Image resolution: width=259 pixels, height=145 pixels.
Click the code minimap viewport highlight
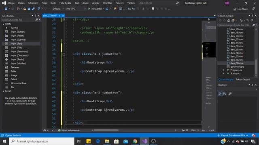pyautogui.click(x=209, y=50)
